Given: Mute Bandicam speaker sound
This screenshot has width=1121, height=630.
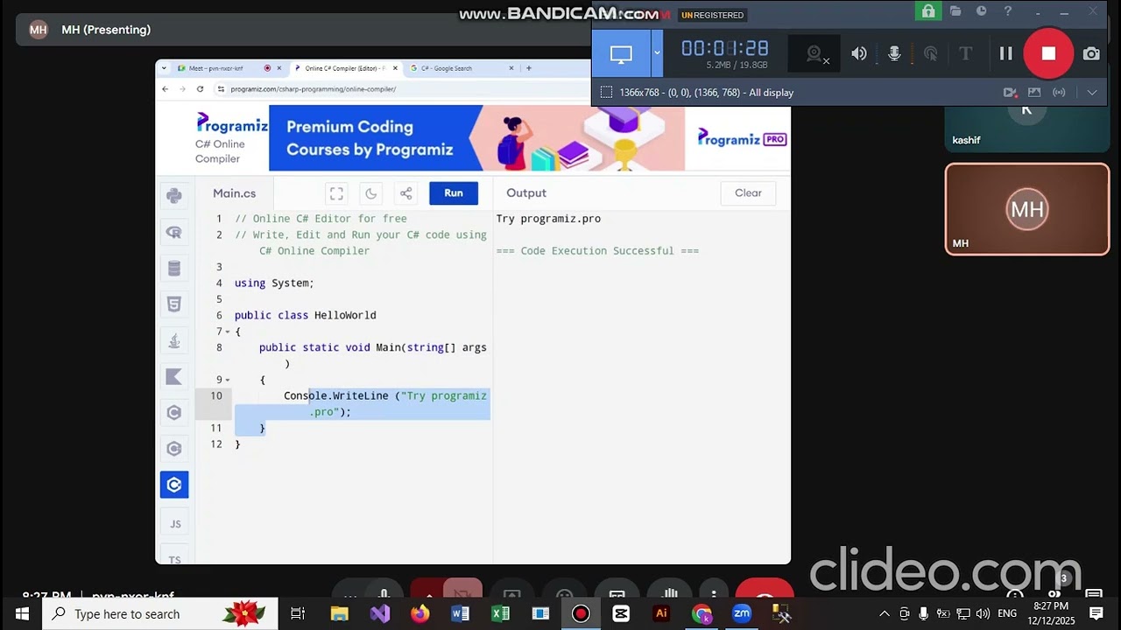Looking at the screenshot, I should coord(859,53).
